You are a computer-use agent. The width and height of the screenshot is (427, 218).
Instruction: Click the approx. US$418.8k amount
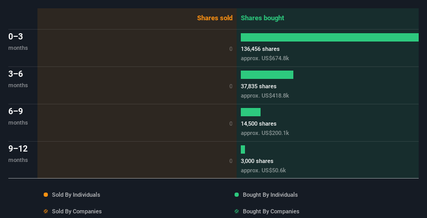coord(265,96)
